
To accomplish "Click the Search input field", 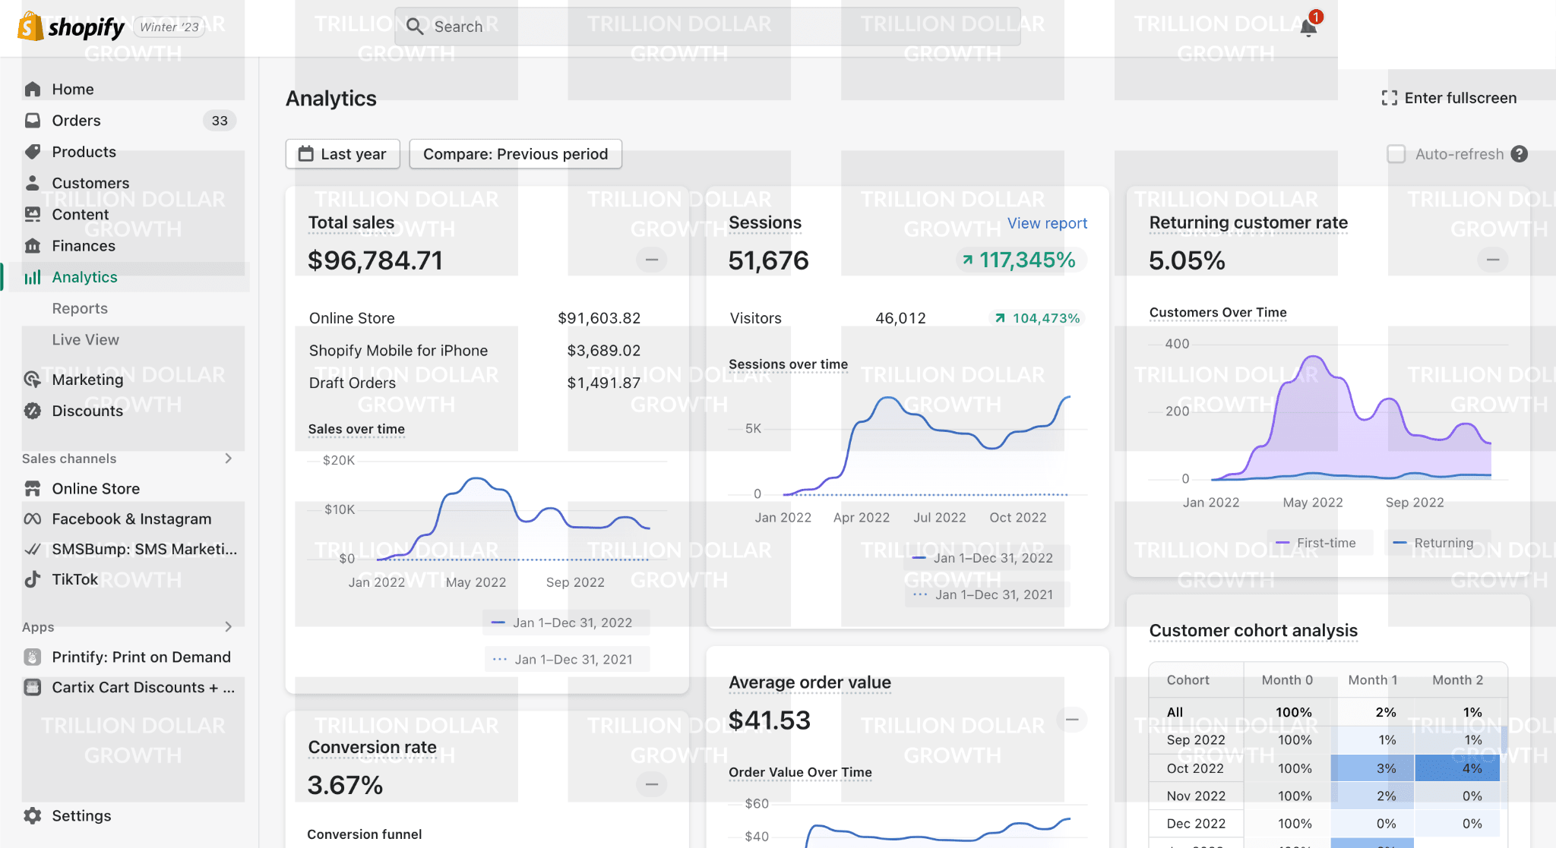I will click(707, 27).
